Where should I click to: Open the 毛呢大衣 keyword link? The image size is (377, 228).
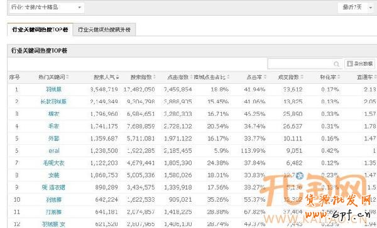[54, 163]
